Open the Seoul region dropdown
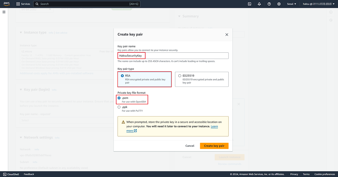This screenshot has height=177, width=338. coord(292,4)
